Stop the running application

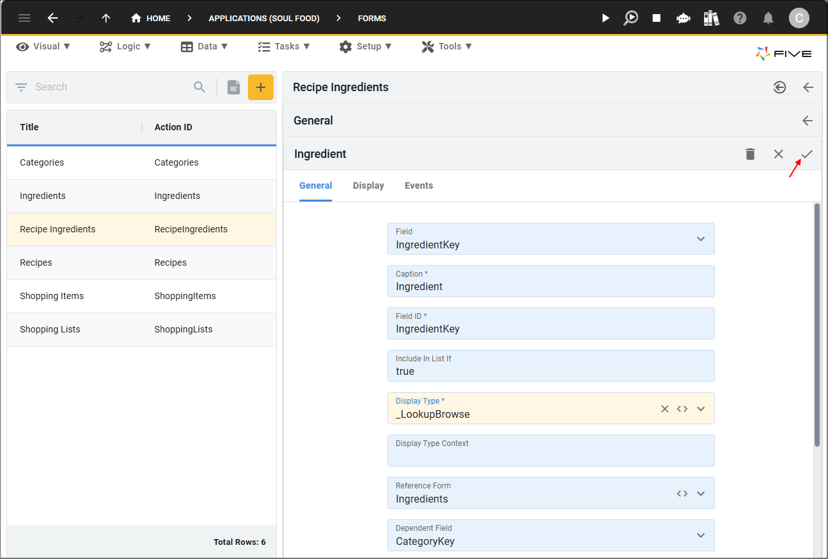[x=656, y=18]
